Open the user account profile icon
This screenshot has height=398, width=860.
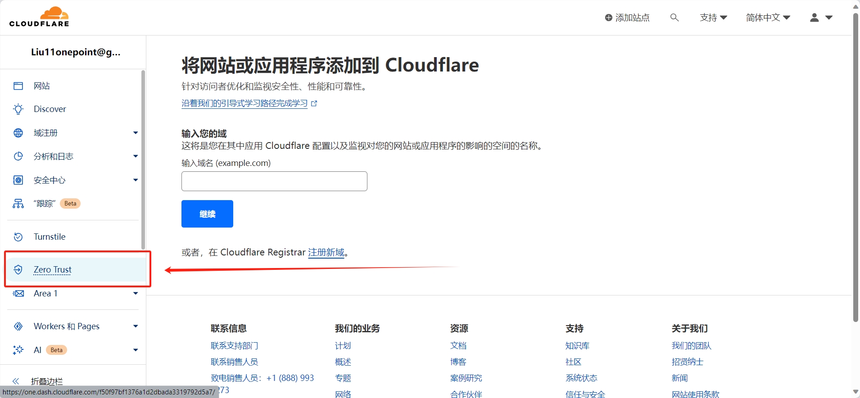coord(814,18)
